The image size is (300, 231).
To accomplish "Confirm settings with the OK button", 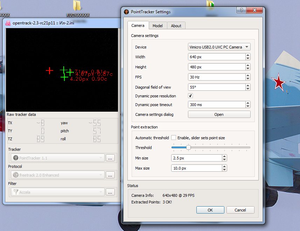I will 210,210.
